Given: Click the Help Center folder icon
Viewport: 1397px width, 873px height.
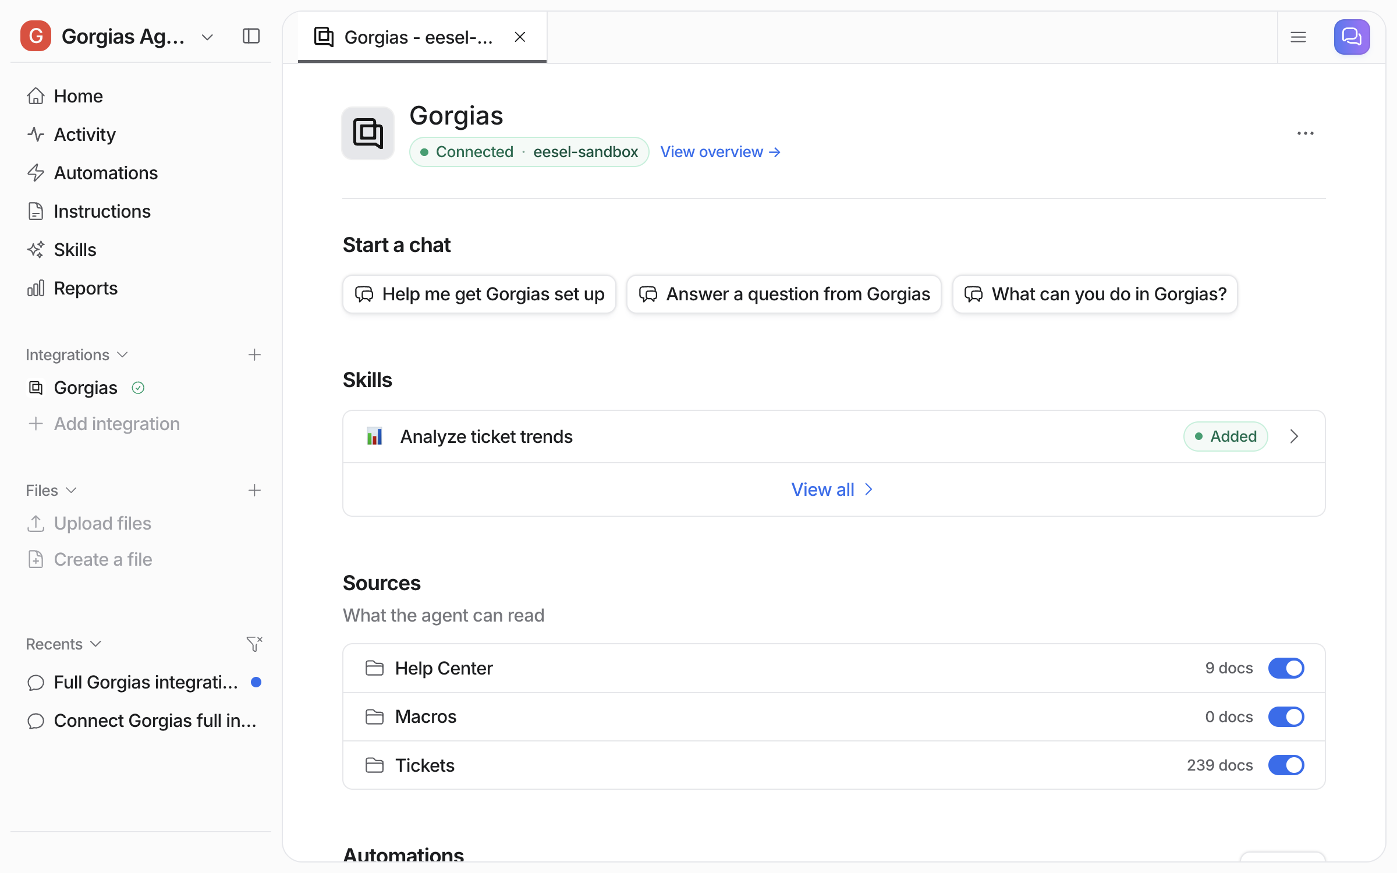Looking at the screenshot, I should click(x=374, y=668).
